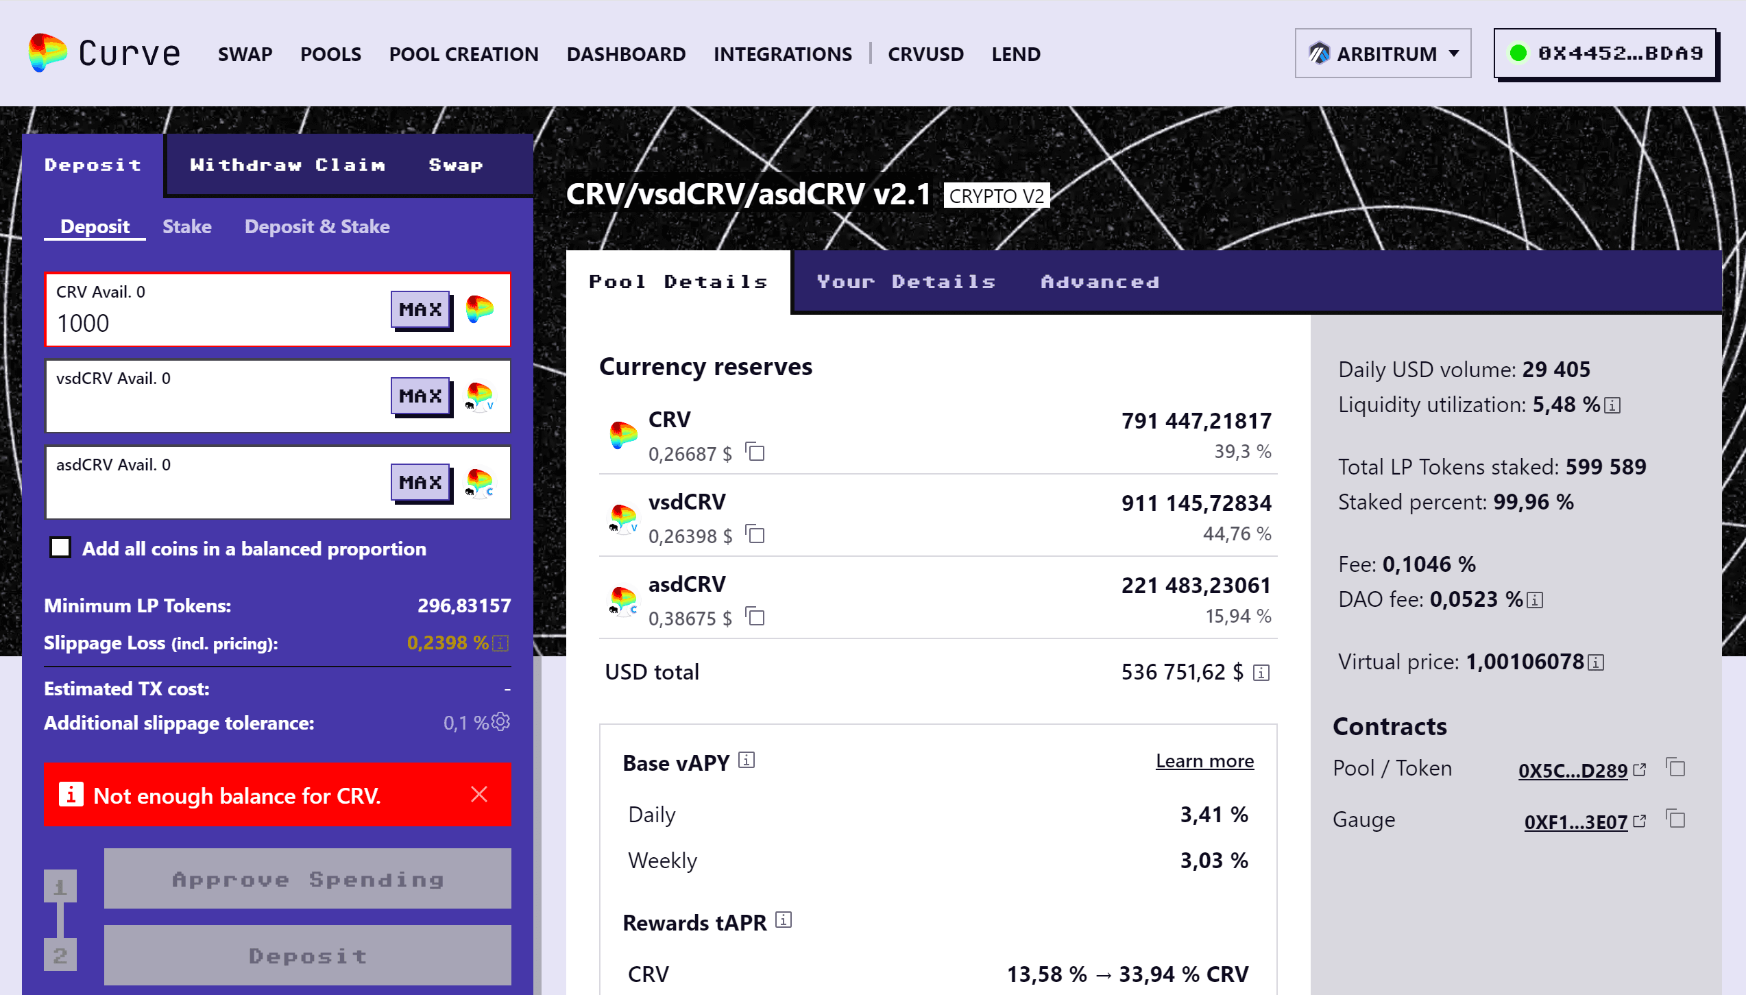Screen dimensions: 1746x995
Task: Open the Swap navigation item
Action: tap(245, 54)
